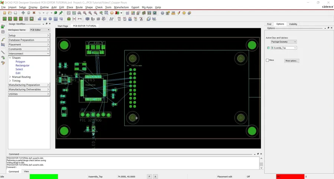The height and width of the screenshot is (179, 334).
Task: Click the Select link under Shapes
Action: click(x=19, y=69)
